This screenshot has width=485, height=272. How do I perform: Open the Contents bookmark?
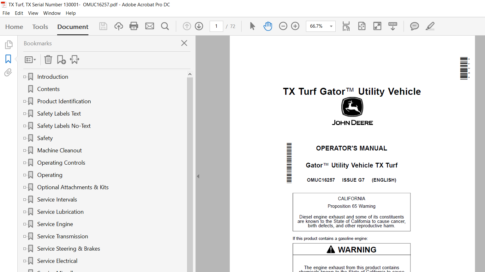coord(48,89)
